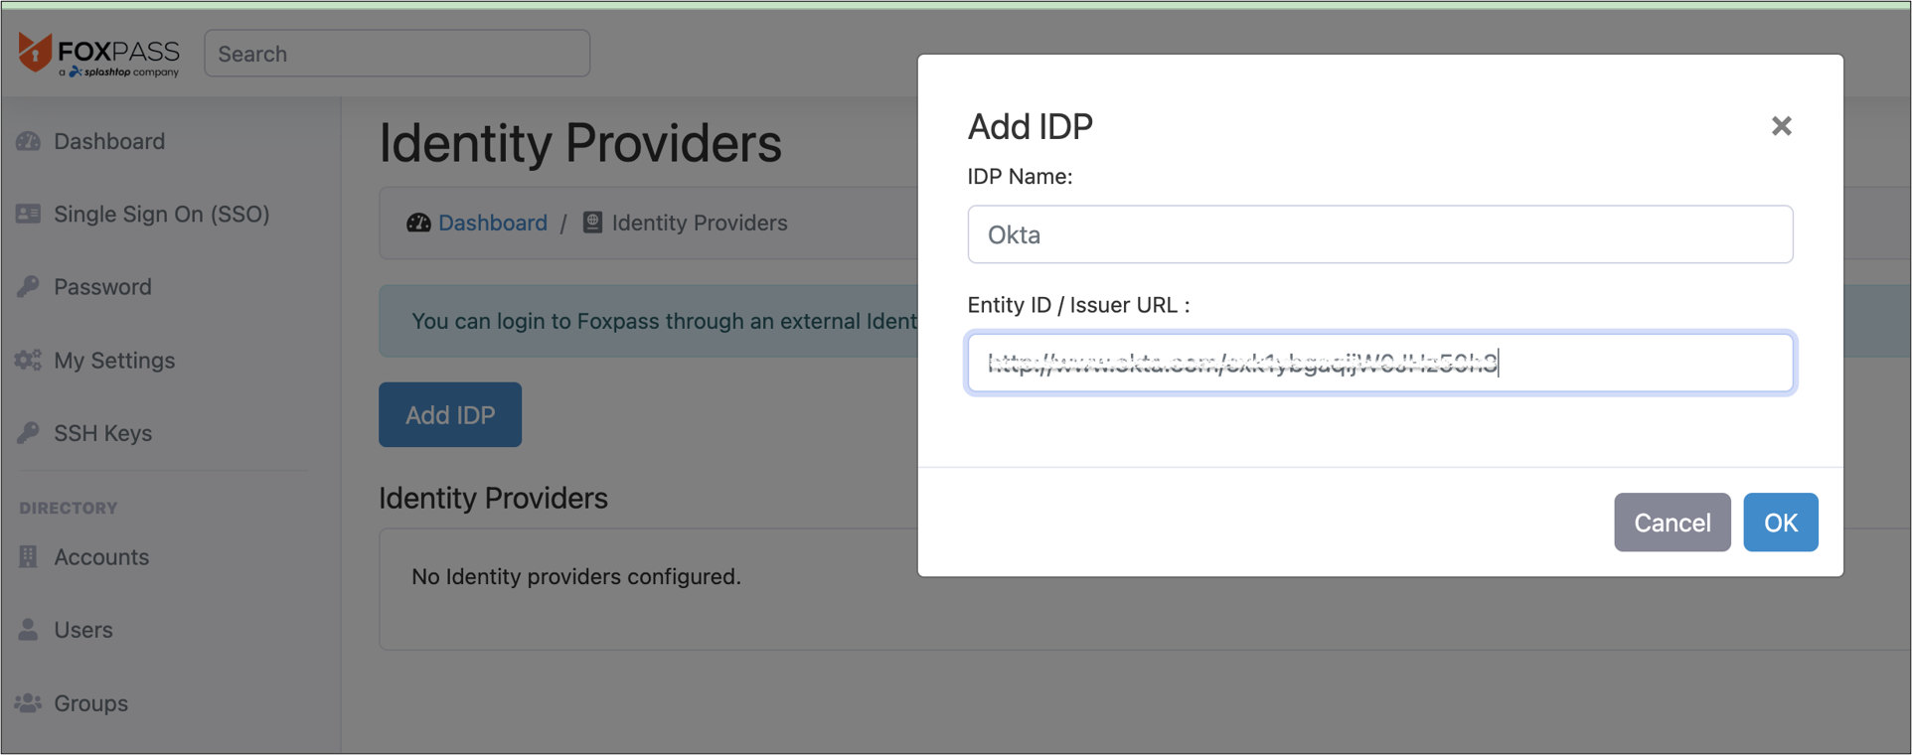Click the Identity Providers page title
The image size is (1912, 755).
click(580, 143)
